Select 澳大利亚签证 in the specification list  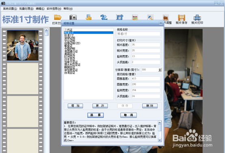[x=89, y=65]
